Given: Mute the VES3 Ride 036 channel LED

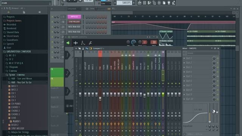Looking at the screenshot, I should (52, 32).
